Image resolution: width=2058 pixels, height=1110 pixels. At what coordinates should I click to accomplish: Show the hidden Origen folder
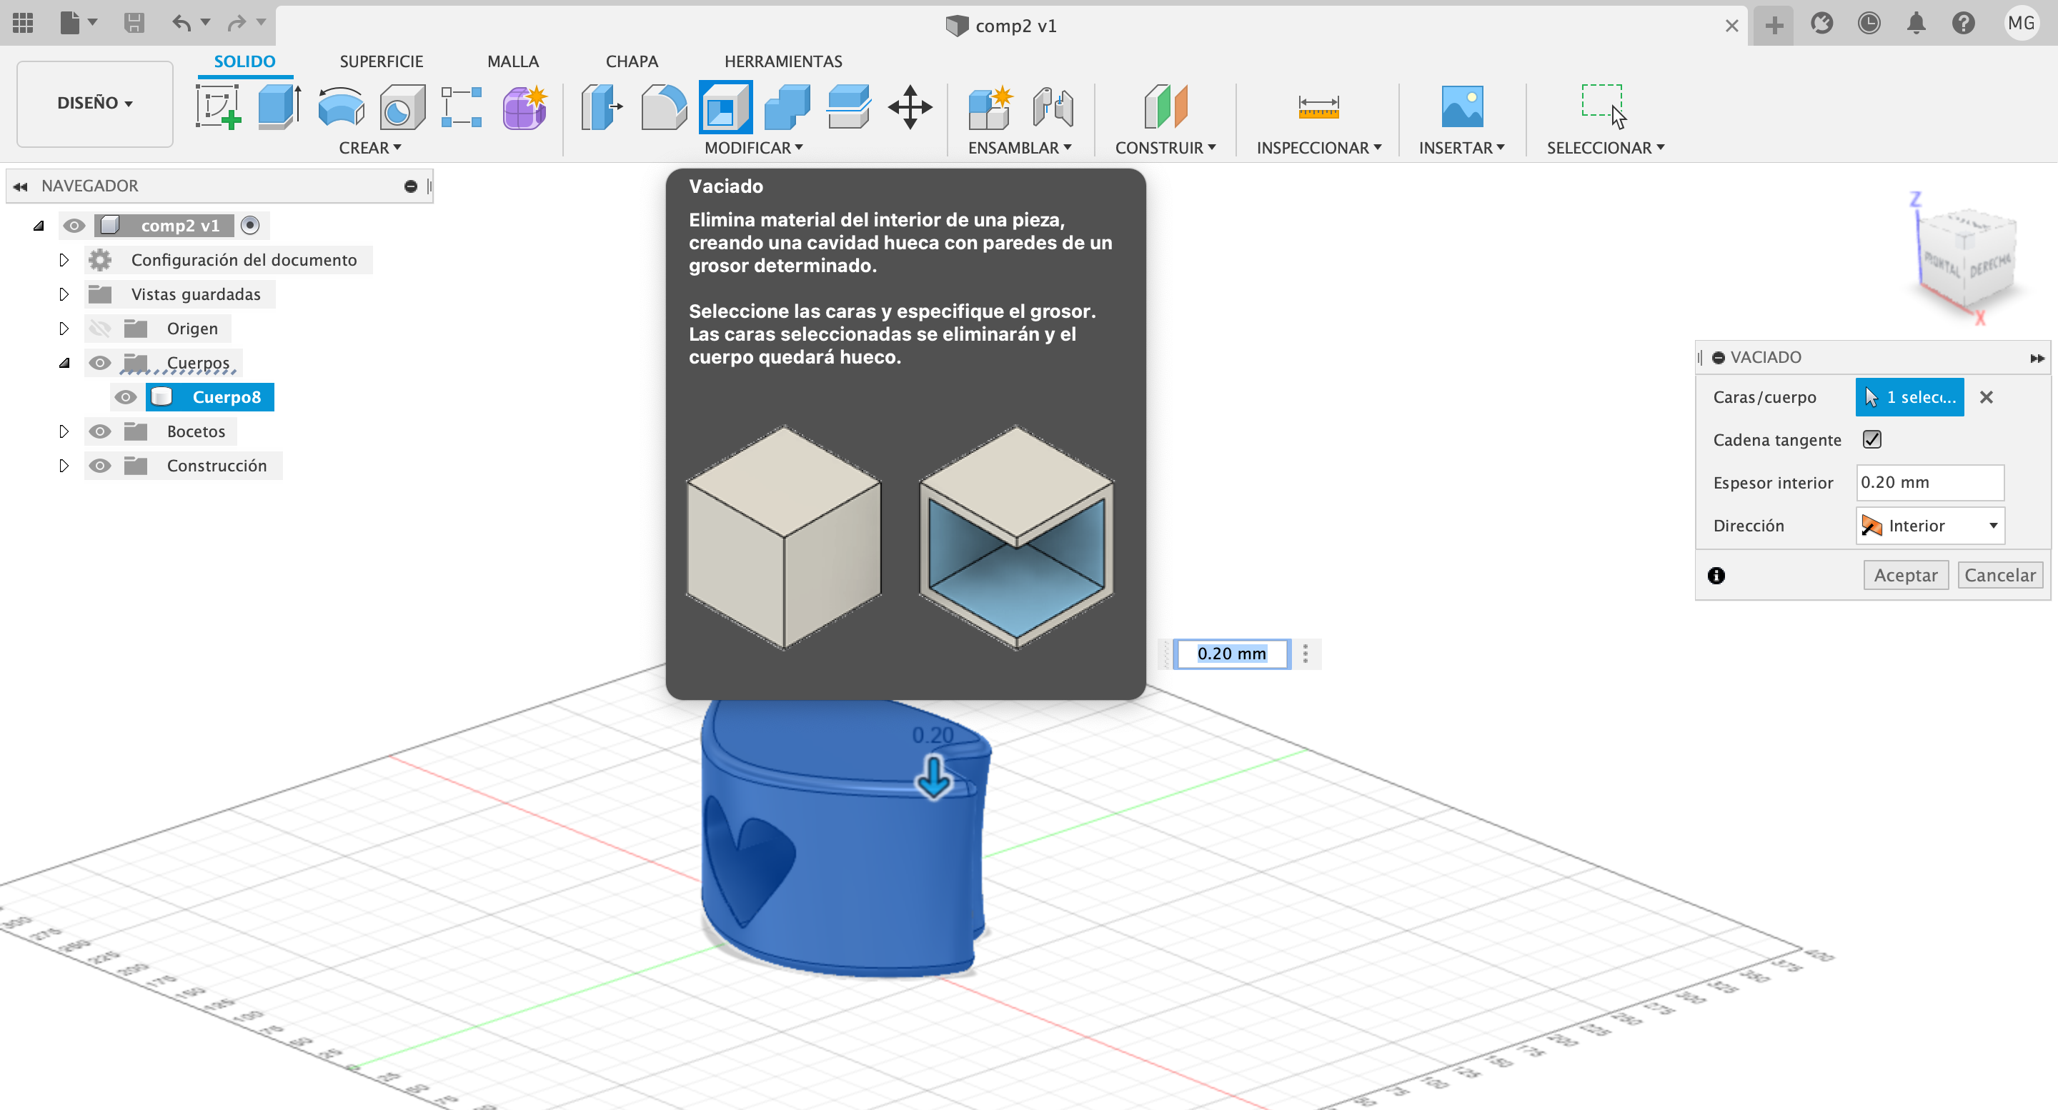point(100,328)
